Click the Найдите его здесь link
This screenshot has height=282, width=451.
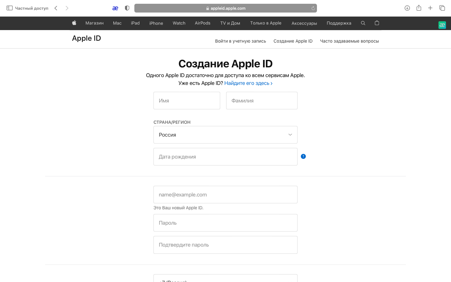pos(248,83)
